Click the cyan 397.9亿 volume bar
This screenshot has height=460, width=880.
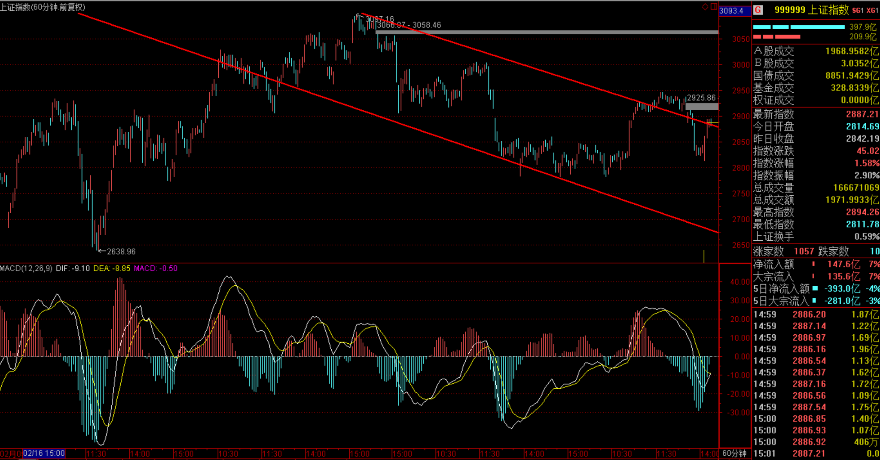coord(799,27)
